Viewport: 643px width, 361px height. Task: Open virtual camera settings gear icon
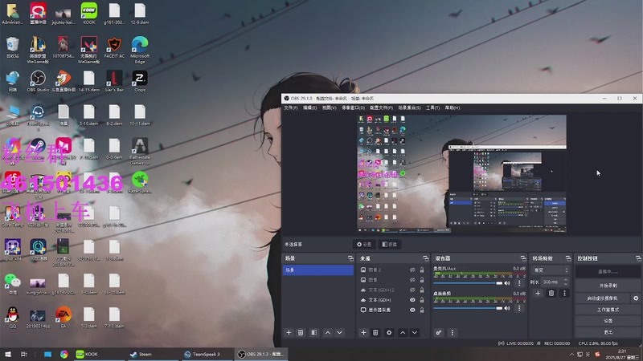coord(636,298)
